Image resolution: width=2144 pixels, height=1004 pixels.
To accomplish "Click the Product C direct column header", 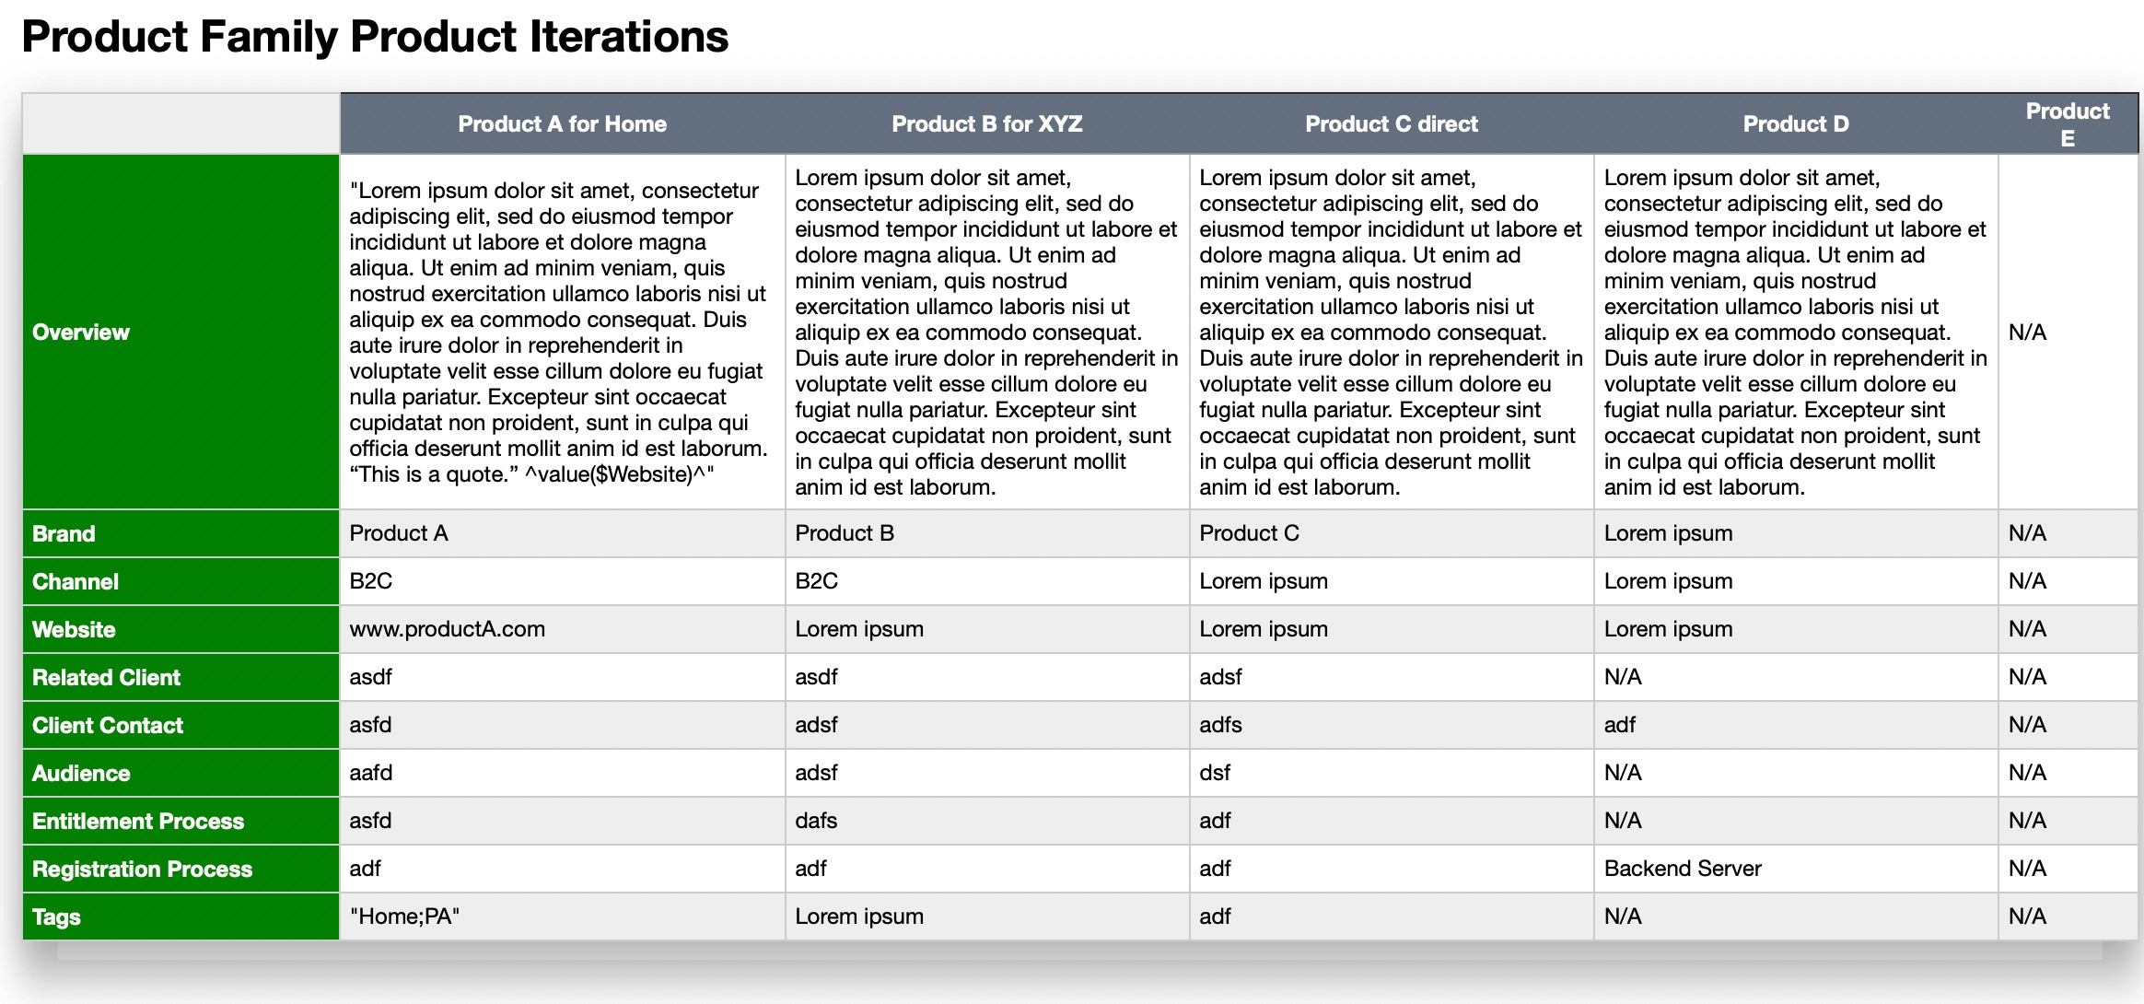I will [1391, 124].
